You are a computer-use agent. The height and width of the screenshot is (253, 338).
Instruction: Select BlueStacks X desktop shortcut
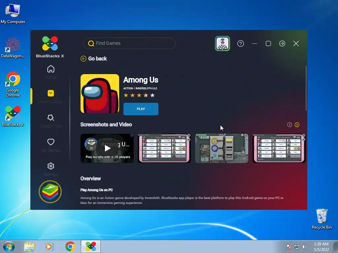pos(13,116)
